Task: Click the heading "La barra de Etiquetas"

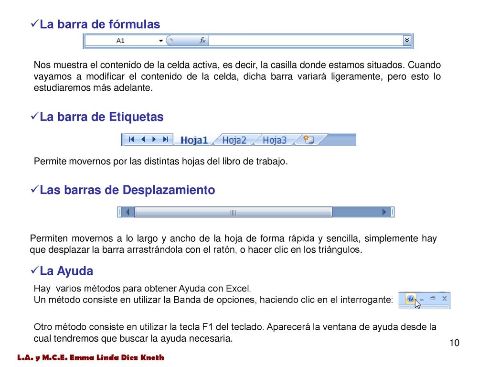Action: pos(102,117)
